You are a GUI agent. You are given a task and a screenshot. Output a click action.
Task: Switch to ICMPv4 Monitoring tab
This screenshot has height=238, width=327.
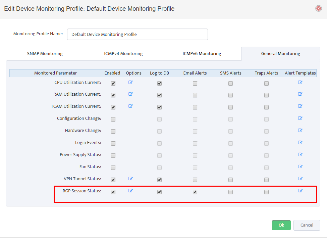pos(123,54)
